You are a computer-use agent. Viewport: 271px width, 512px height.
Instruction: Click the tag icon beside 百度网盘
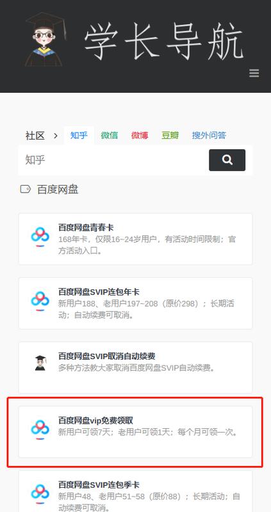point(25,189)
